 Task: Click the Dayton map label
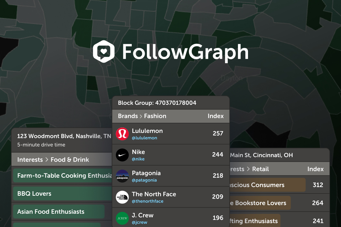tap(232, 78)
